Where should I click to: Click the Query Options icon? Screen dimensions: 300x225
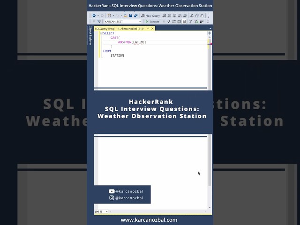pyautogui.click(x=179, y=22)
